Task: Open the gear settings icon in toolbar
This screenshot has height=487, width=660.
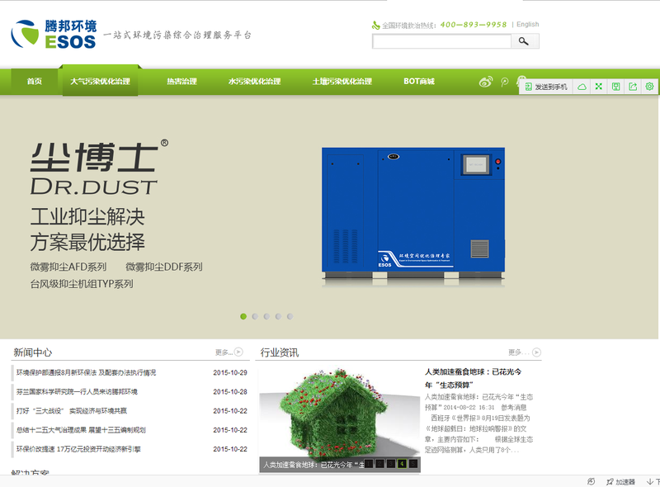Action: tap(649, 87)
